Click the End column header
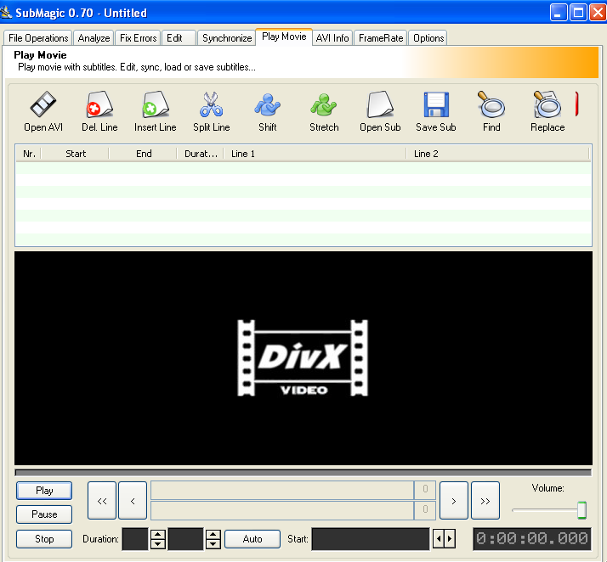607x562 pixels. click(143, 154)
